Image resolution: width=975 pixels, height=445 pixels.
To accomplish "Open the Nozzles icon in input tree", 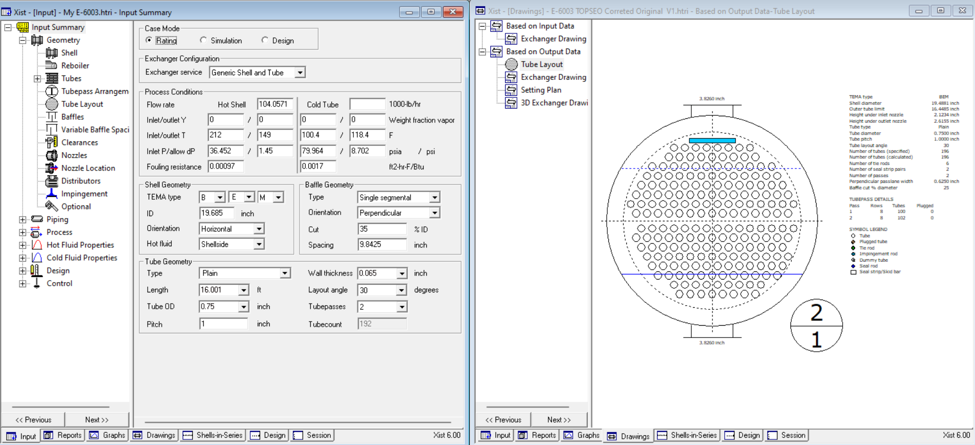I will pyautogui.click(x=51, y=155).
